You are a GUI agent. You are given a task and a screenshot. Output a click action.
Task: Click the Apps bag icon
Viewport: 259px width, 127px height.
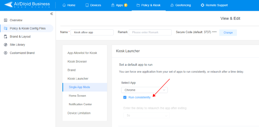pyautogui.click(x=113, y=5)
